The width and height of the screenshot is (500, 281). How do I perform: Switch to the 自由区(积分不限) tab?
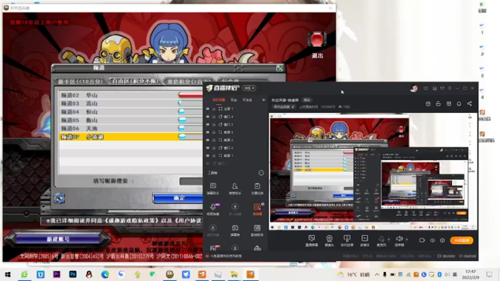coord(135,81)
